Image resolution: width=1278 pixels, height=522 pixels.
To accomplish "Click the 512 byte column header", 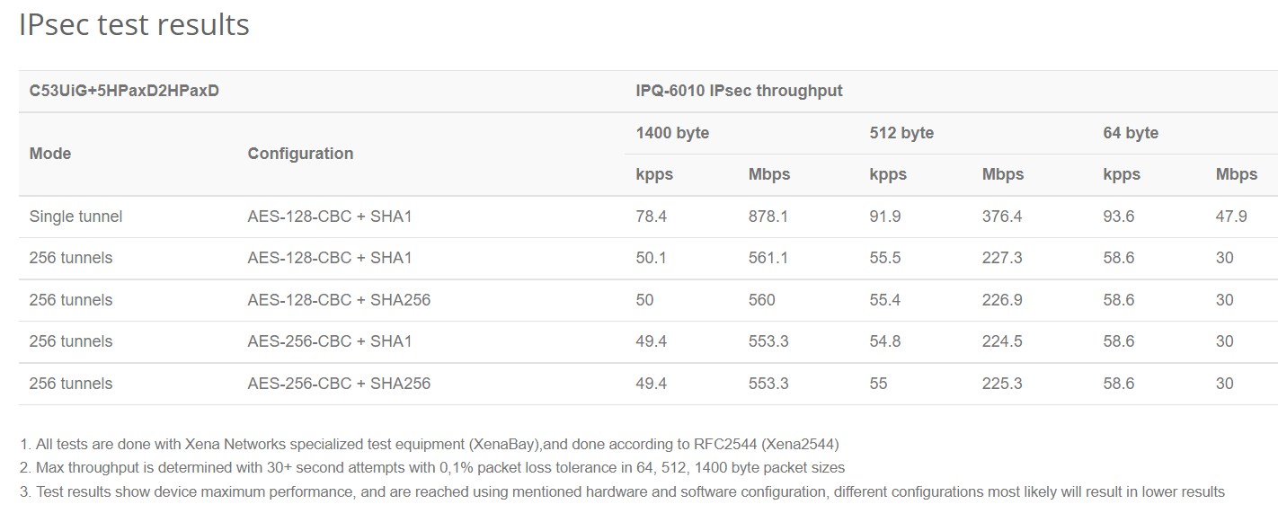I will [901, 133].
